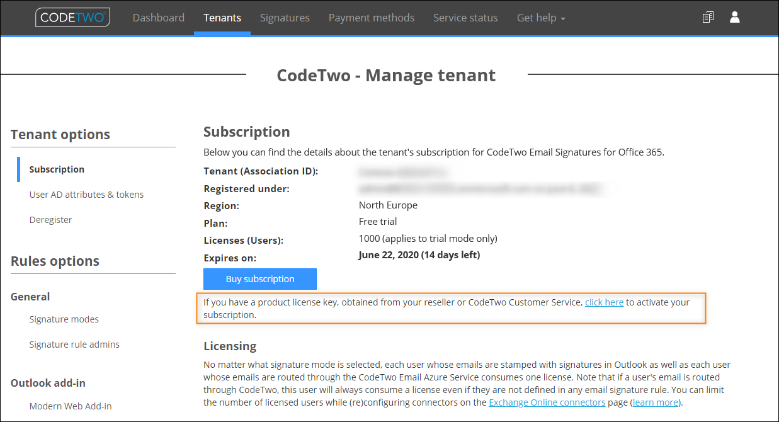Click the user account icon in top-right corner
779x422 pixels.
coord(735,17)
